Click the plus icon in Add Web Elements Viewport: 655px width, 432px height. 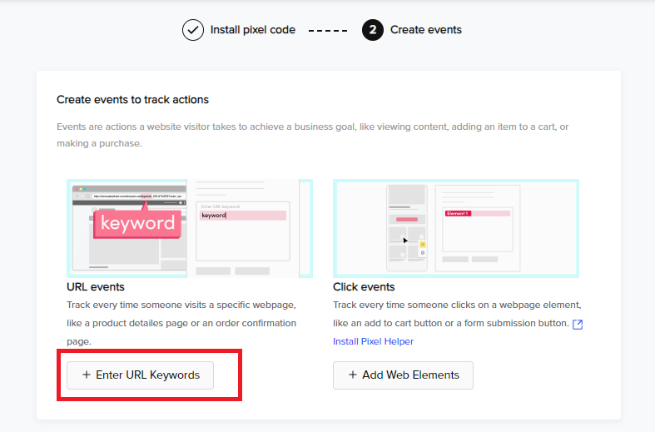[353, 375]
